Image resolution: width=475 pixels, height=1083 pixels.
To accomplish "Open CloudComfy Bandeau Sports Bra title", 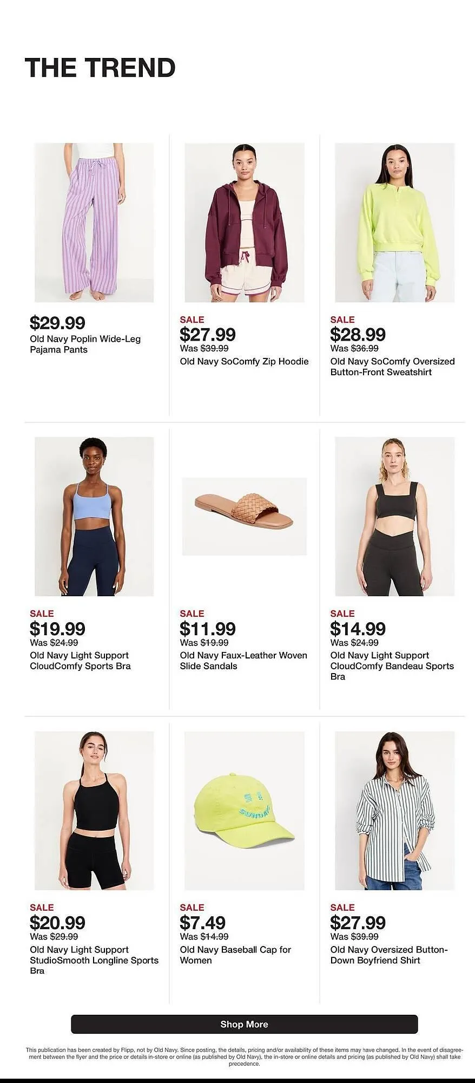I will click(x=392, y=666).
